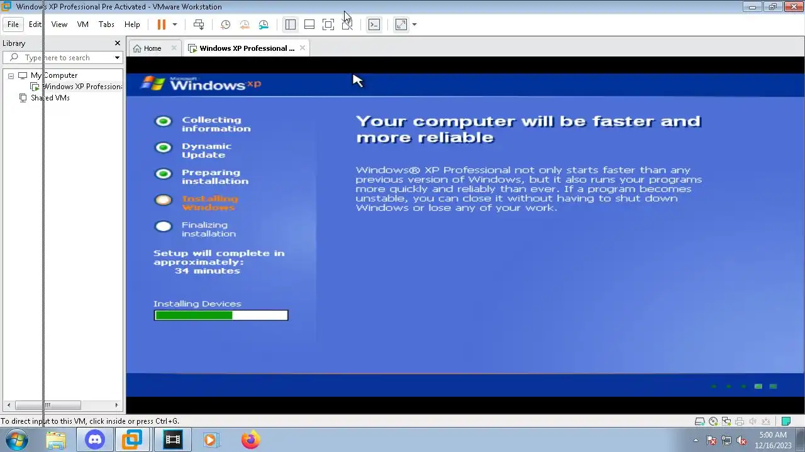Open the Windows Start menu
The height and width of the screenshot is (452, 805).
coord(17,440)
